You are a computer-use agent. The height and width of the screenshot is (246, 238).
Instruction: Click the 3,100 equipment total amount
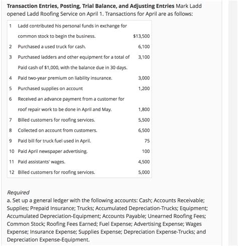tap(144, 57)
